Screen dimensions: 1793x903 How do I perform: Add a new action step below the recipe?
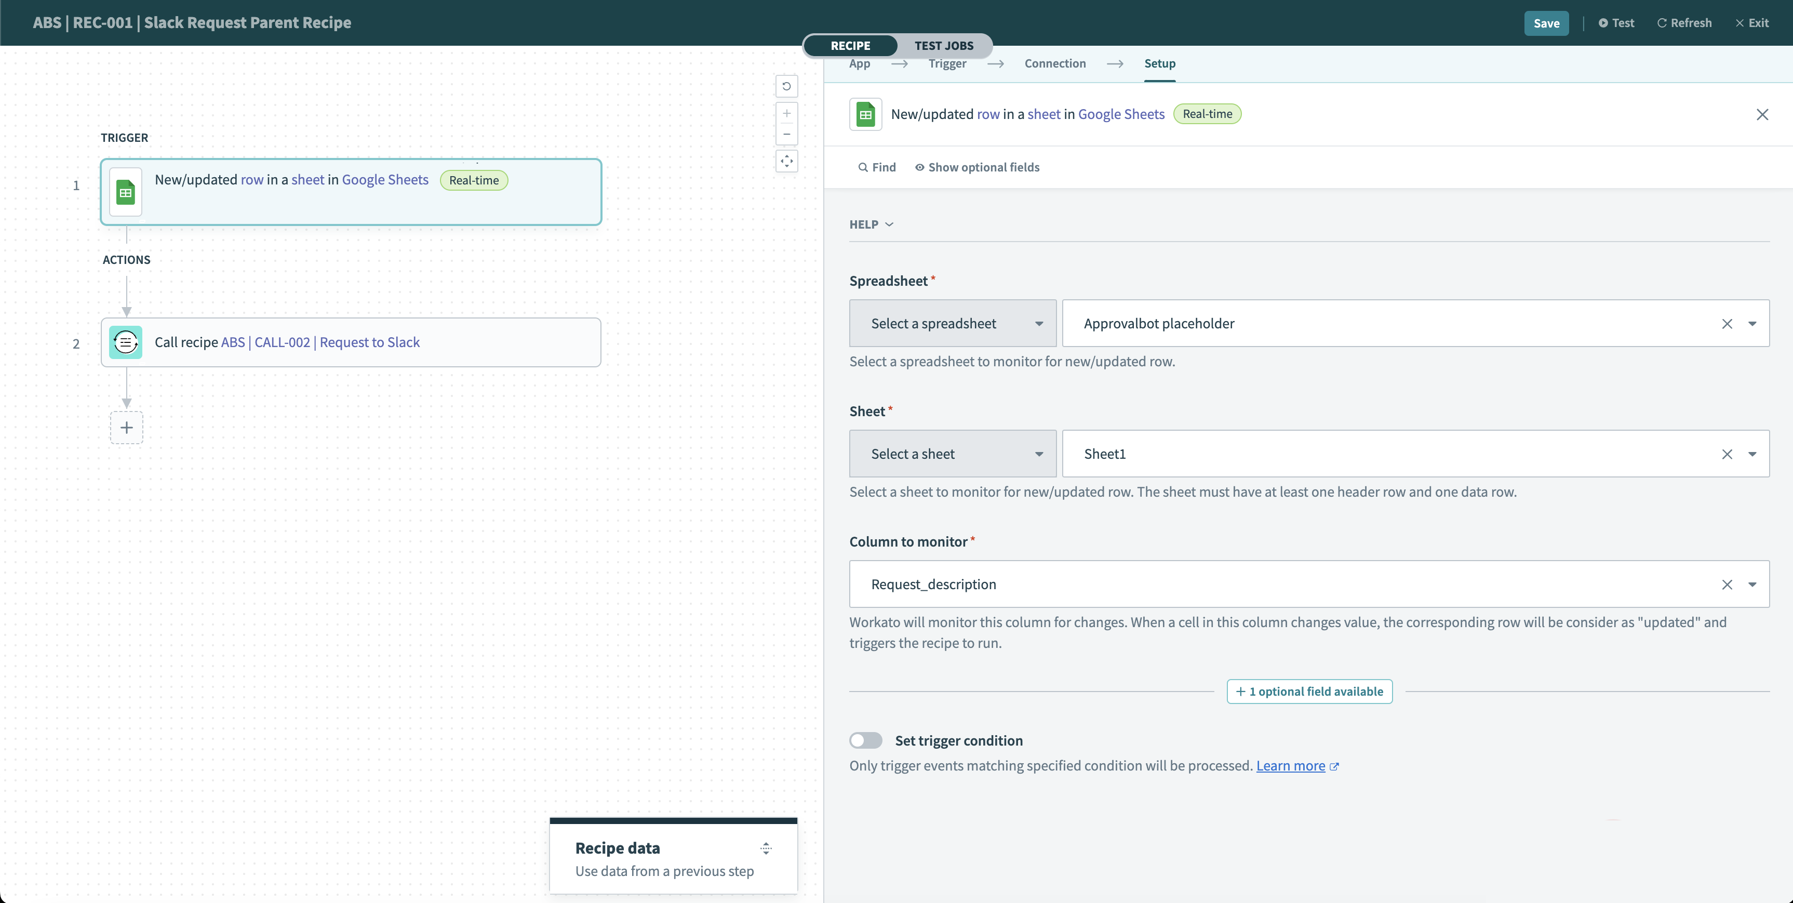pos(126,427)
